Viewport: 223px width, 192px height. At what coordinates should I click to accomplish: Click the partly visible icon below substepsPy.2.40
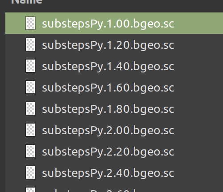[x=30, y=190]
